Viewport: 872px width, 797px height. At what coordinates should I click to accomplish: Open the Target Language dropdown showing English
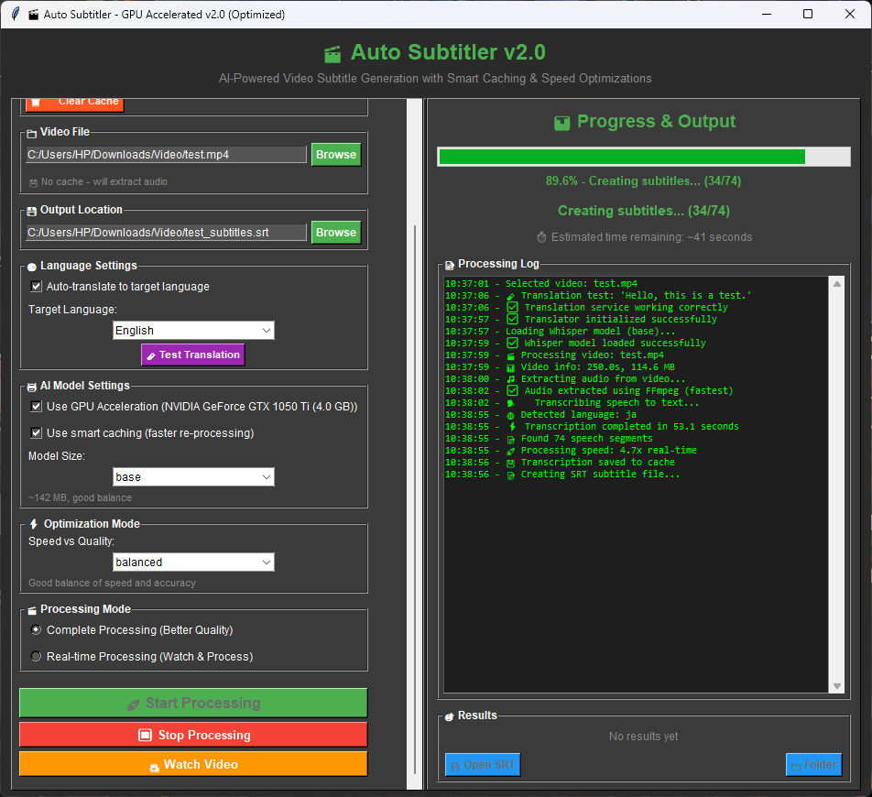click(193, 331)
